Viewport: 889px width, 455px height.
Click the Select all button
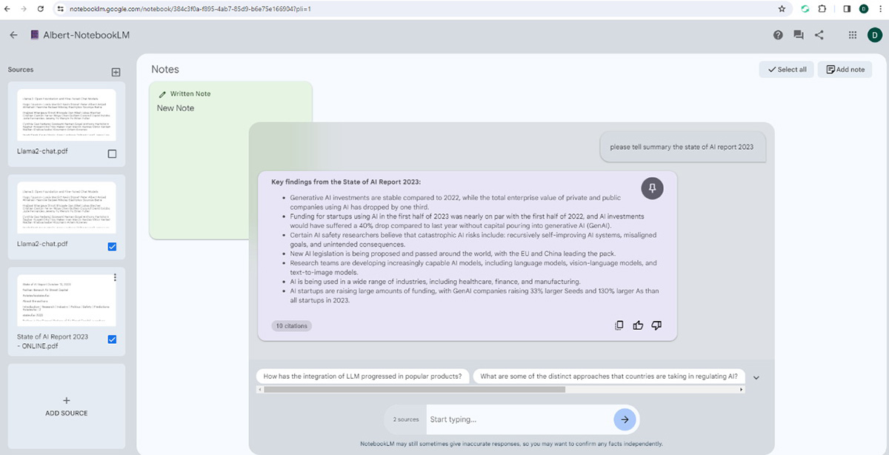pos(787,70)
